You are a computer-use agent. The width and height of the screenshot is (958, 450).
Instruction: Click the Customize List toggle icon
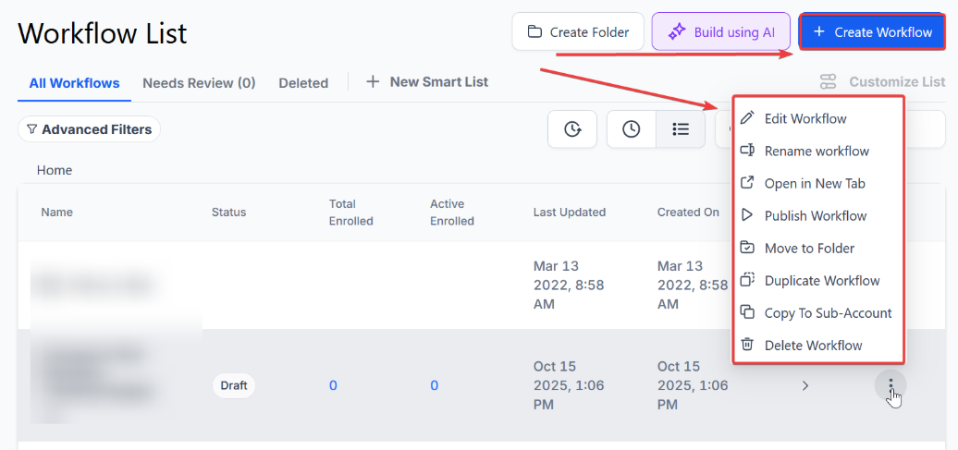coord(828,82)
